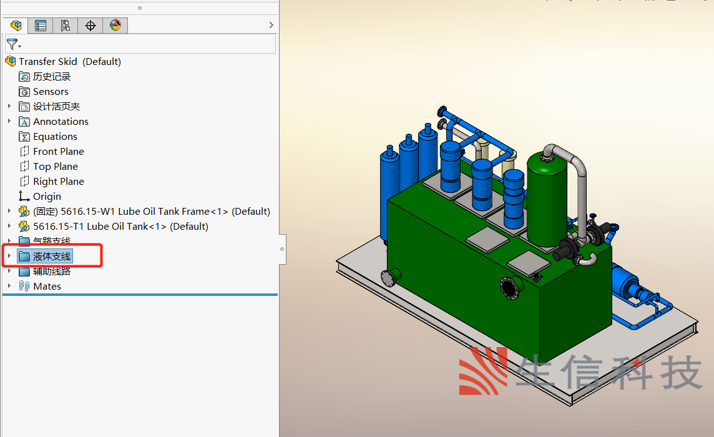714x437 pixels.
Task: Select the 辅助线路 folder label
Action: coord(52,272)
